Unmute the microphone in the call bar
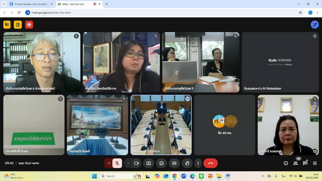The image size is (322, 181). point(117,163)
